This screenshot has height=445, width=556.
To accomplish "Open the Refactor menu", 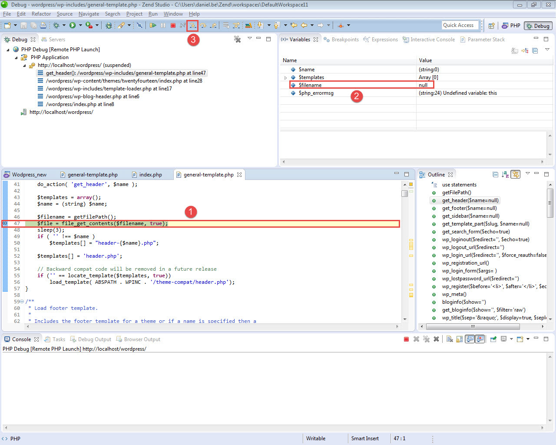I will 41,14.
